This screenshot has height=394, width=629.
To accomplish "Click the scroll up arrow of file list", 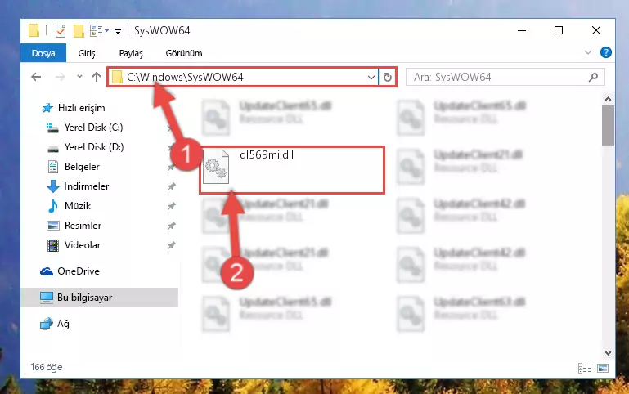I will [608, 99].
